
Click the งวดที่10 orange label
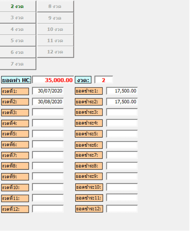[x=15, y=188]
